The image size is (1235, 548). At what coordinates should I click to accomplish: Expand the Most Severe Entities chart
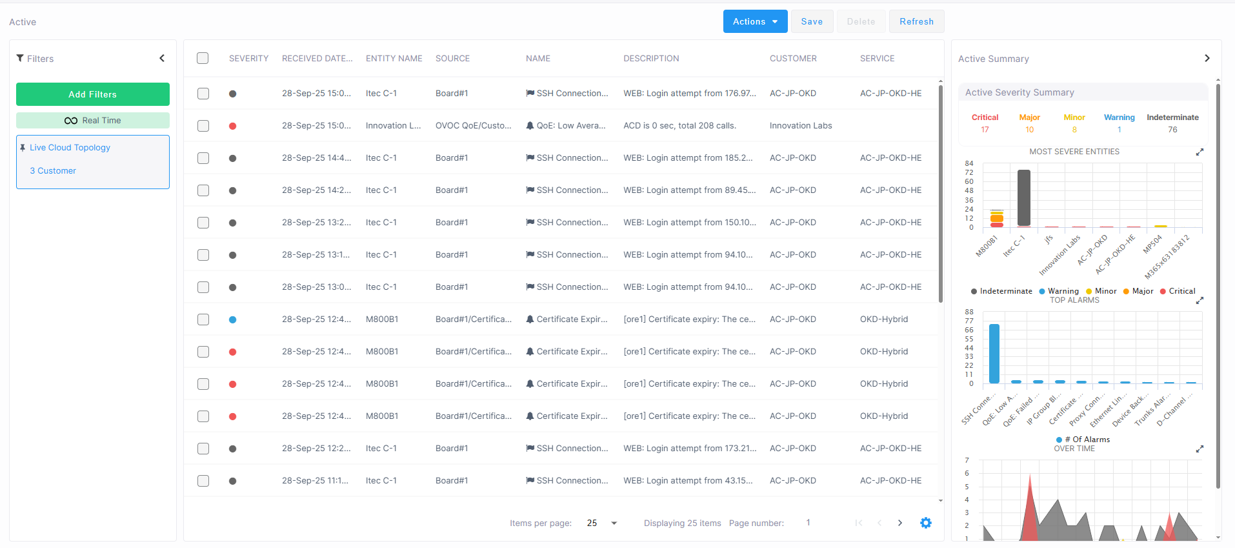[x=1200, y=152]
